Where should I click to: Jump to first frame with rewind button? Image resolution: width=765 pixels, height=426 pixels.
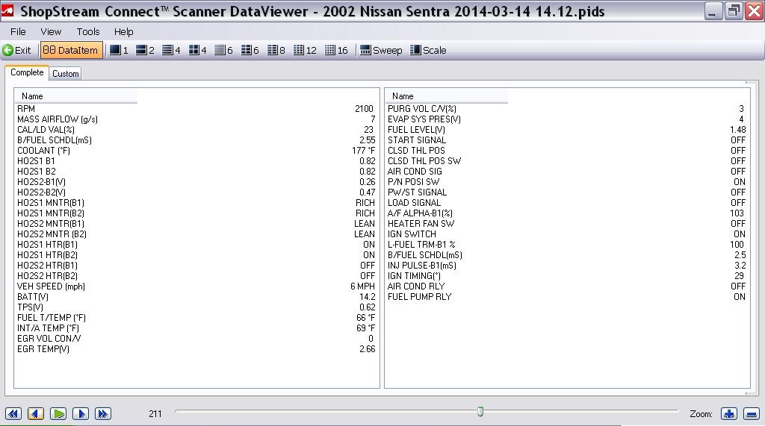click(x=13, y=414)
